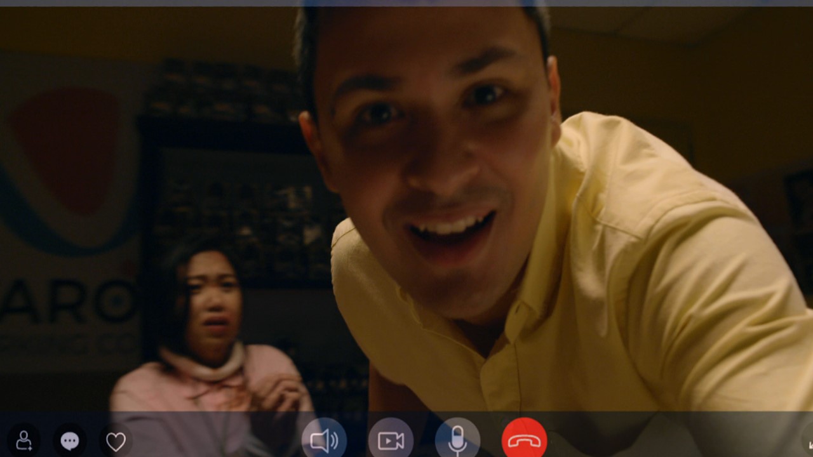
Task: Turn off the video camera
Action: 391,440
